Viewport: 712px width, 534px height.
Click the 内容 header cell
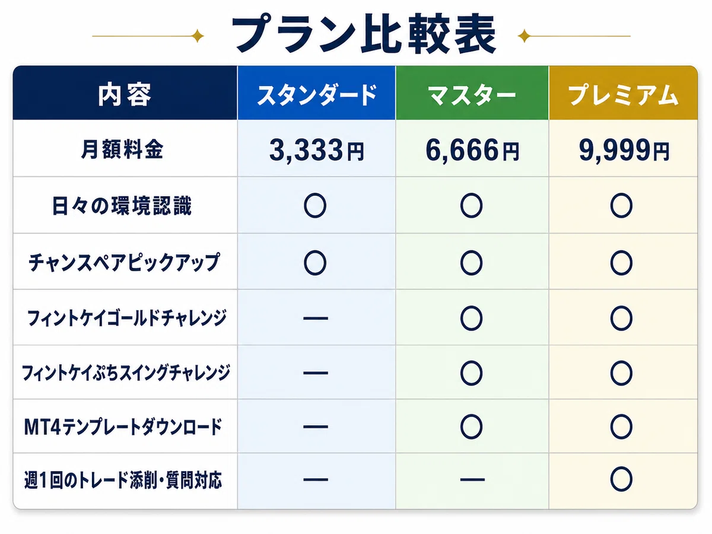pyautogui.click(x=125, y=93)
